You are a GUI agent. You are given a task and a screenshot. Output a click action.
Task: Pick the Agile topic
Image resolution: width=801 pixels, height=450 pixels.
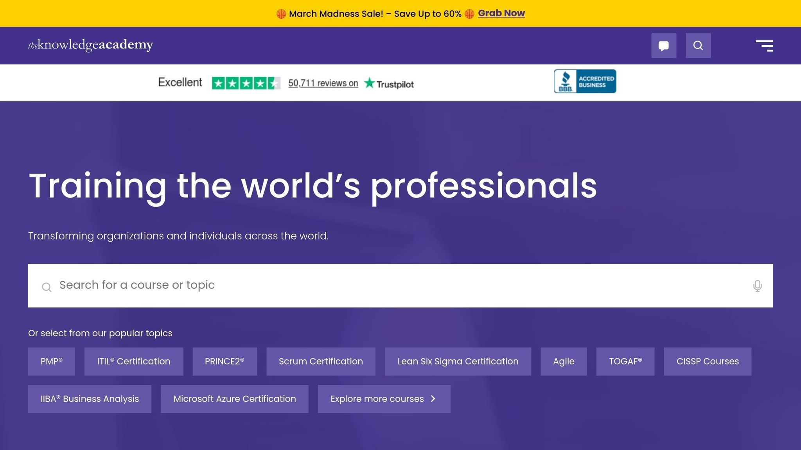coord(563,361)
